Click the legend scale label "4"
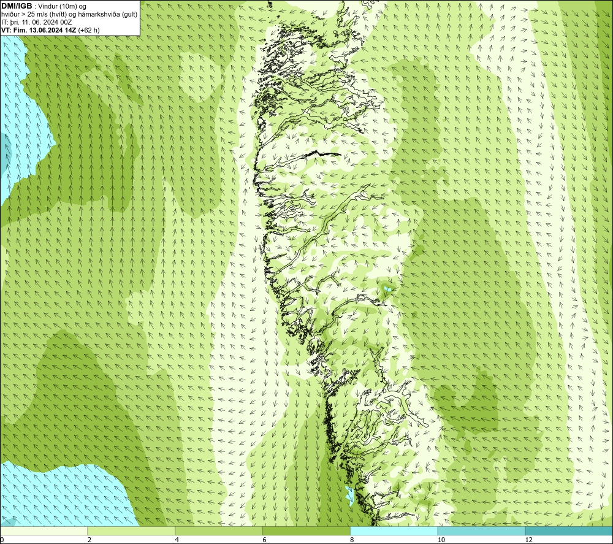 pyautogui.click(x=177, y=540)
